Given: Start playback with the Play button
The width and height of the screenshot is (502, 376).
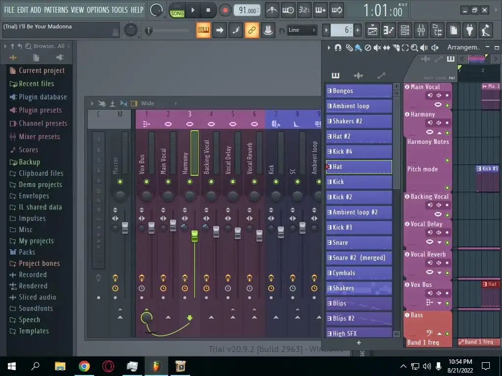Looking at the screenshot, I should (x=193, y=10).
